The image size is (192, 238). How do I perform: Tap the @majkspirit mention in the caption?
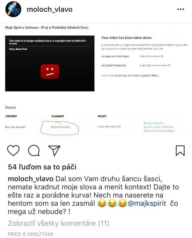point(147,203)
